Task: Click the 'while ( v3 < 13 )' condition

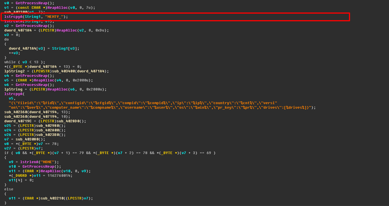Action: (25, 62)
